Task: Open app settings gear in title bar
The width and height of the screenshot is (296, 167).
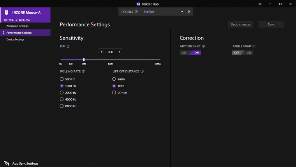Action: coord(260,4)
